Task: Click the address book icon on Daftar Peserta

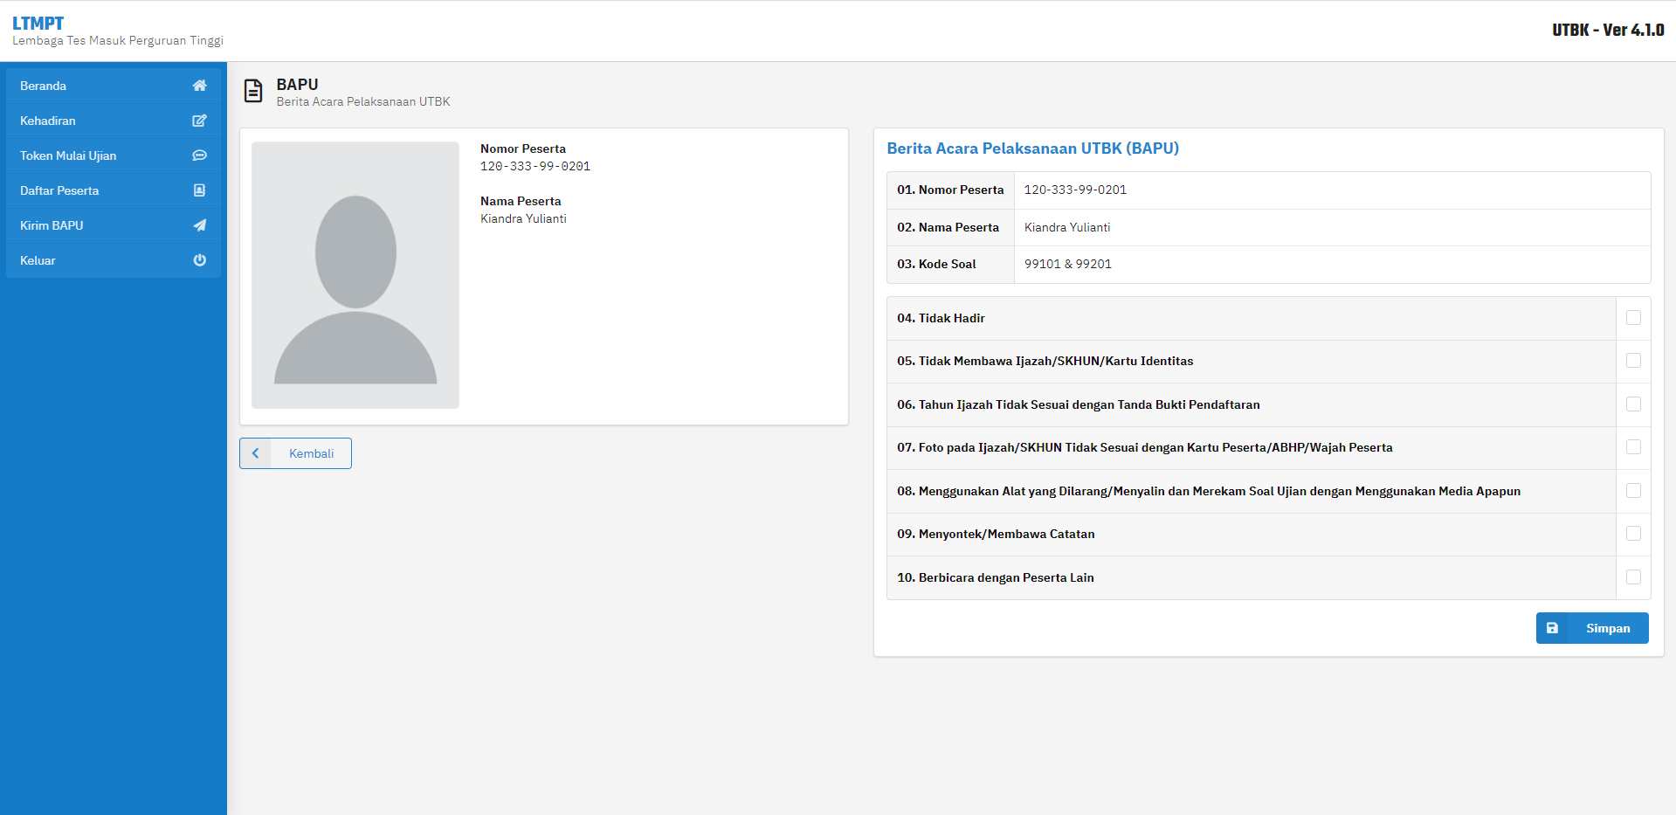Action: click(x=199, y=190)
